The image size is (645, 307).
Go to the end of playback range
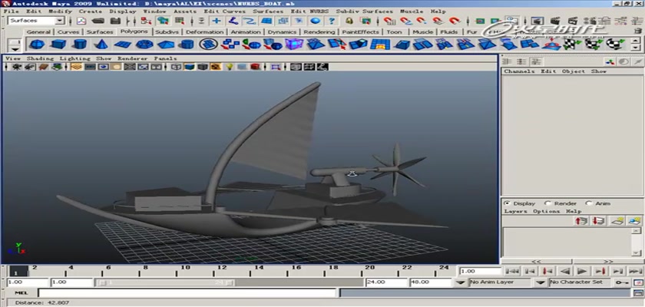coord(635,271)
